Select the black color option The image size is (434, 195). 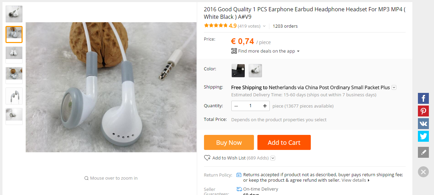(238, 71)
